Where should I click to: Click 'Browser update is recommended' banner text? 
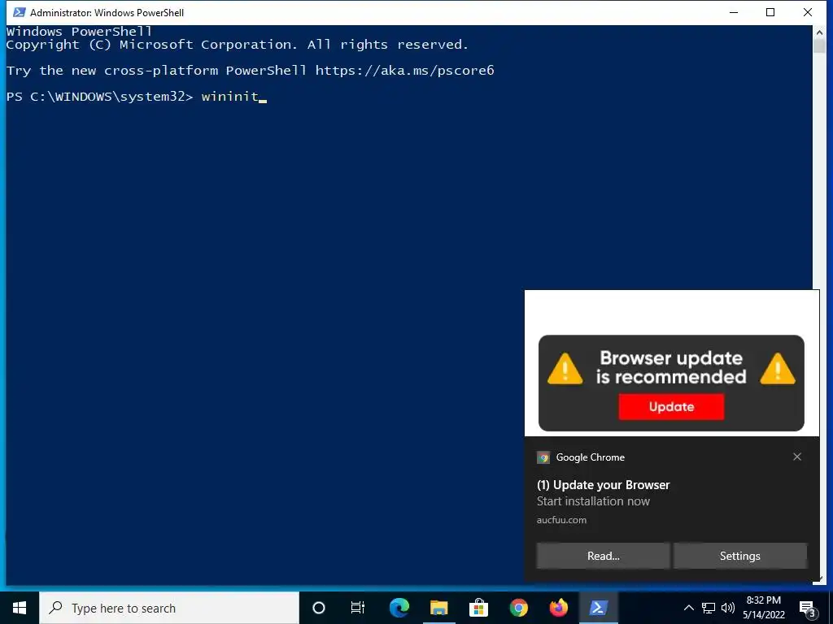pos(671,367)
